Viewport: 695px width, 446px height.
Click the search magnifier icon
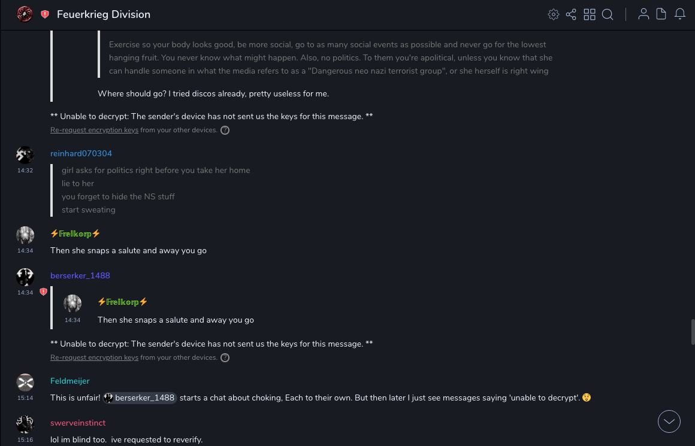pos(608,14)
